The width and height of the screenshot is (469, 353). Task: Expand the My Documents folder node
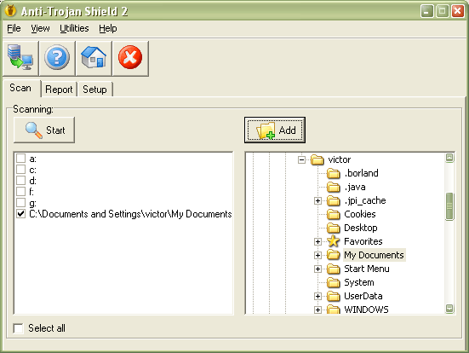coord(317,255)
